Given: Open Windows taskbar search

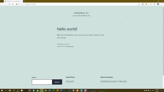Looking at the screenshot, I should 6,90.
